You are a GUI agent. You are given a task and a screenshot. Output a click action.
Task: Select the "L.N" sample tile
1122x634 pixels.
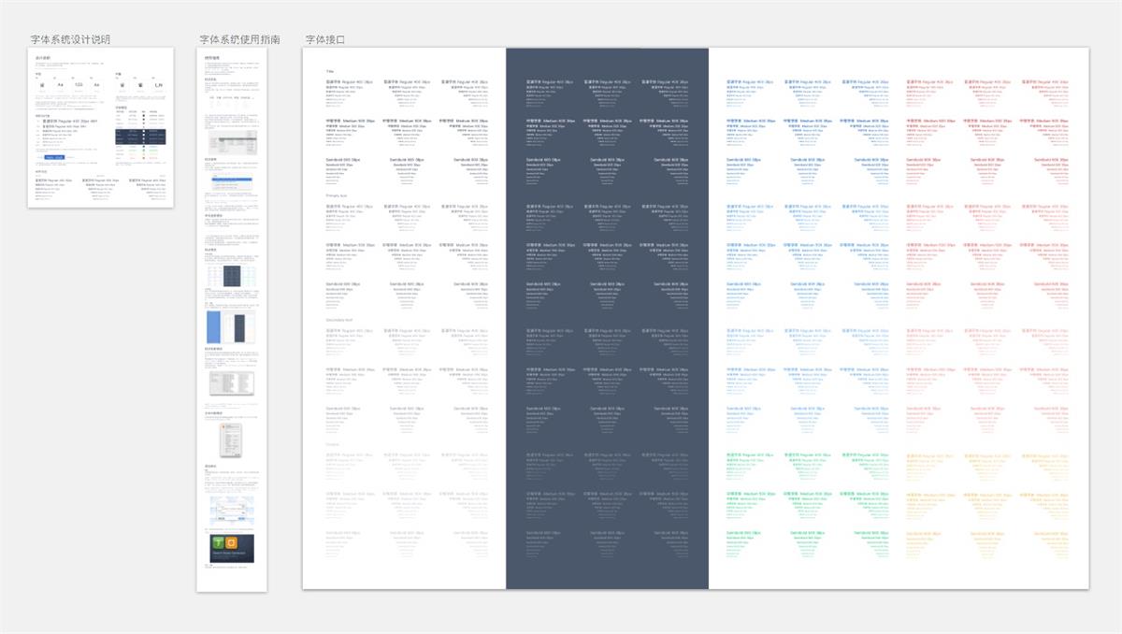click(x=159, y=85)
